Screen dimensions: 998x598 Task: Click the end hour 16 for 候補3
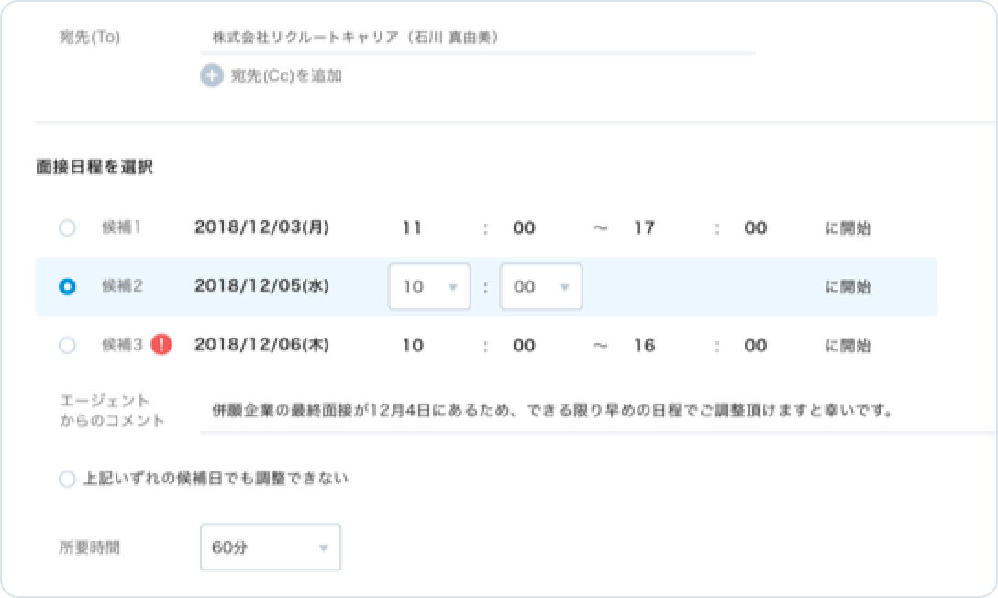pos(644,346)
